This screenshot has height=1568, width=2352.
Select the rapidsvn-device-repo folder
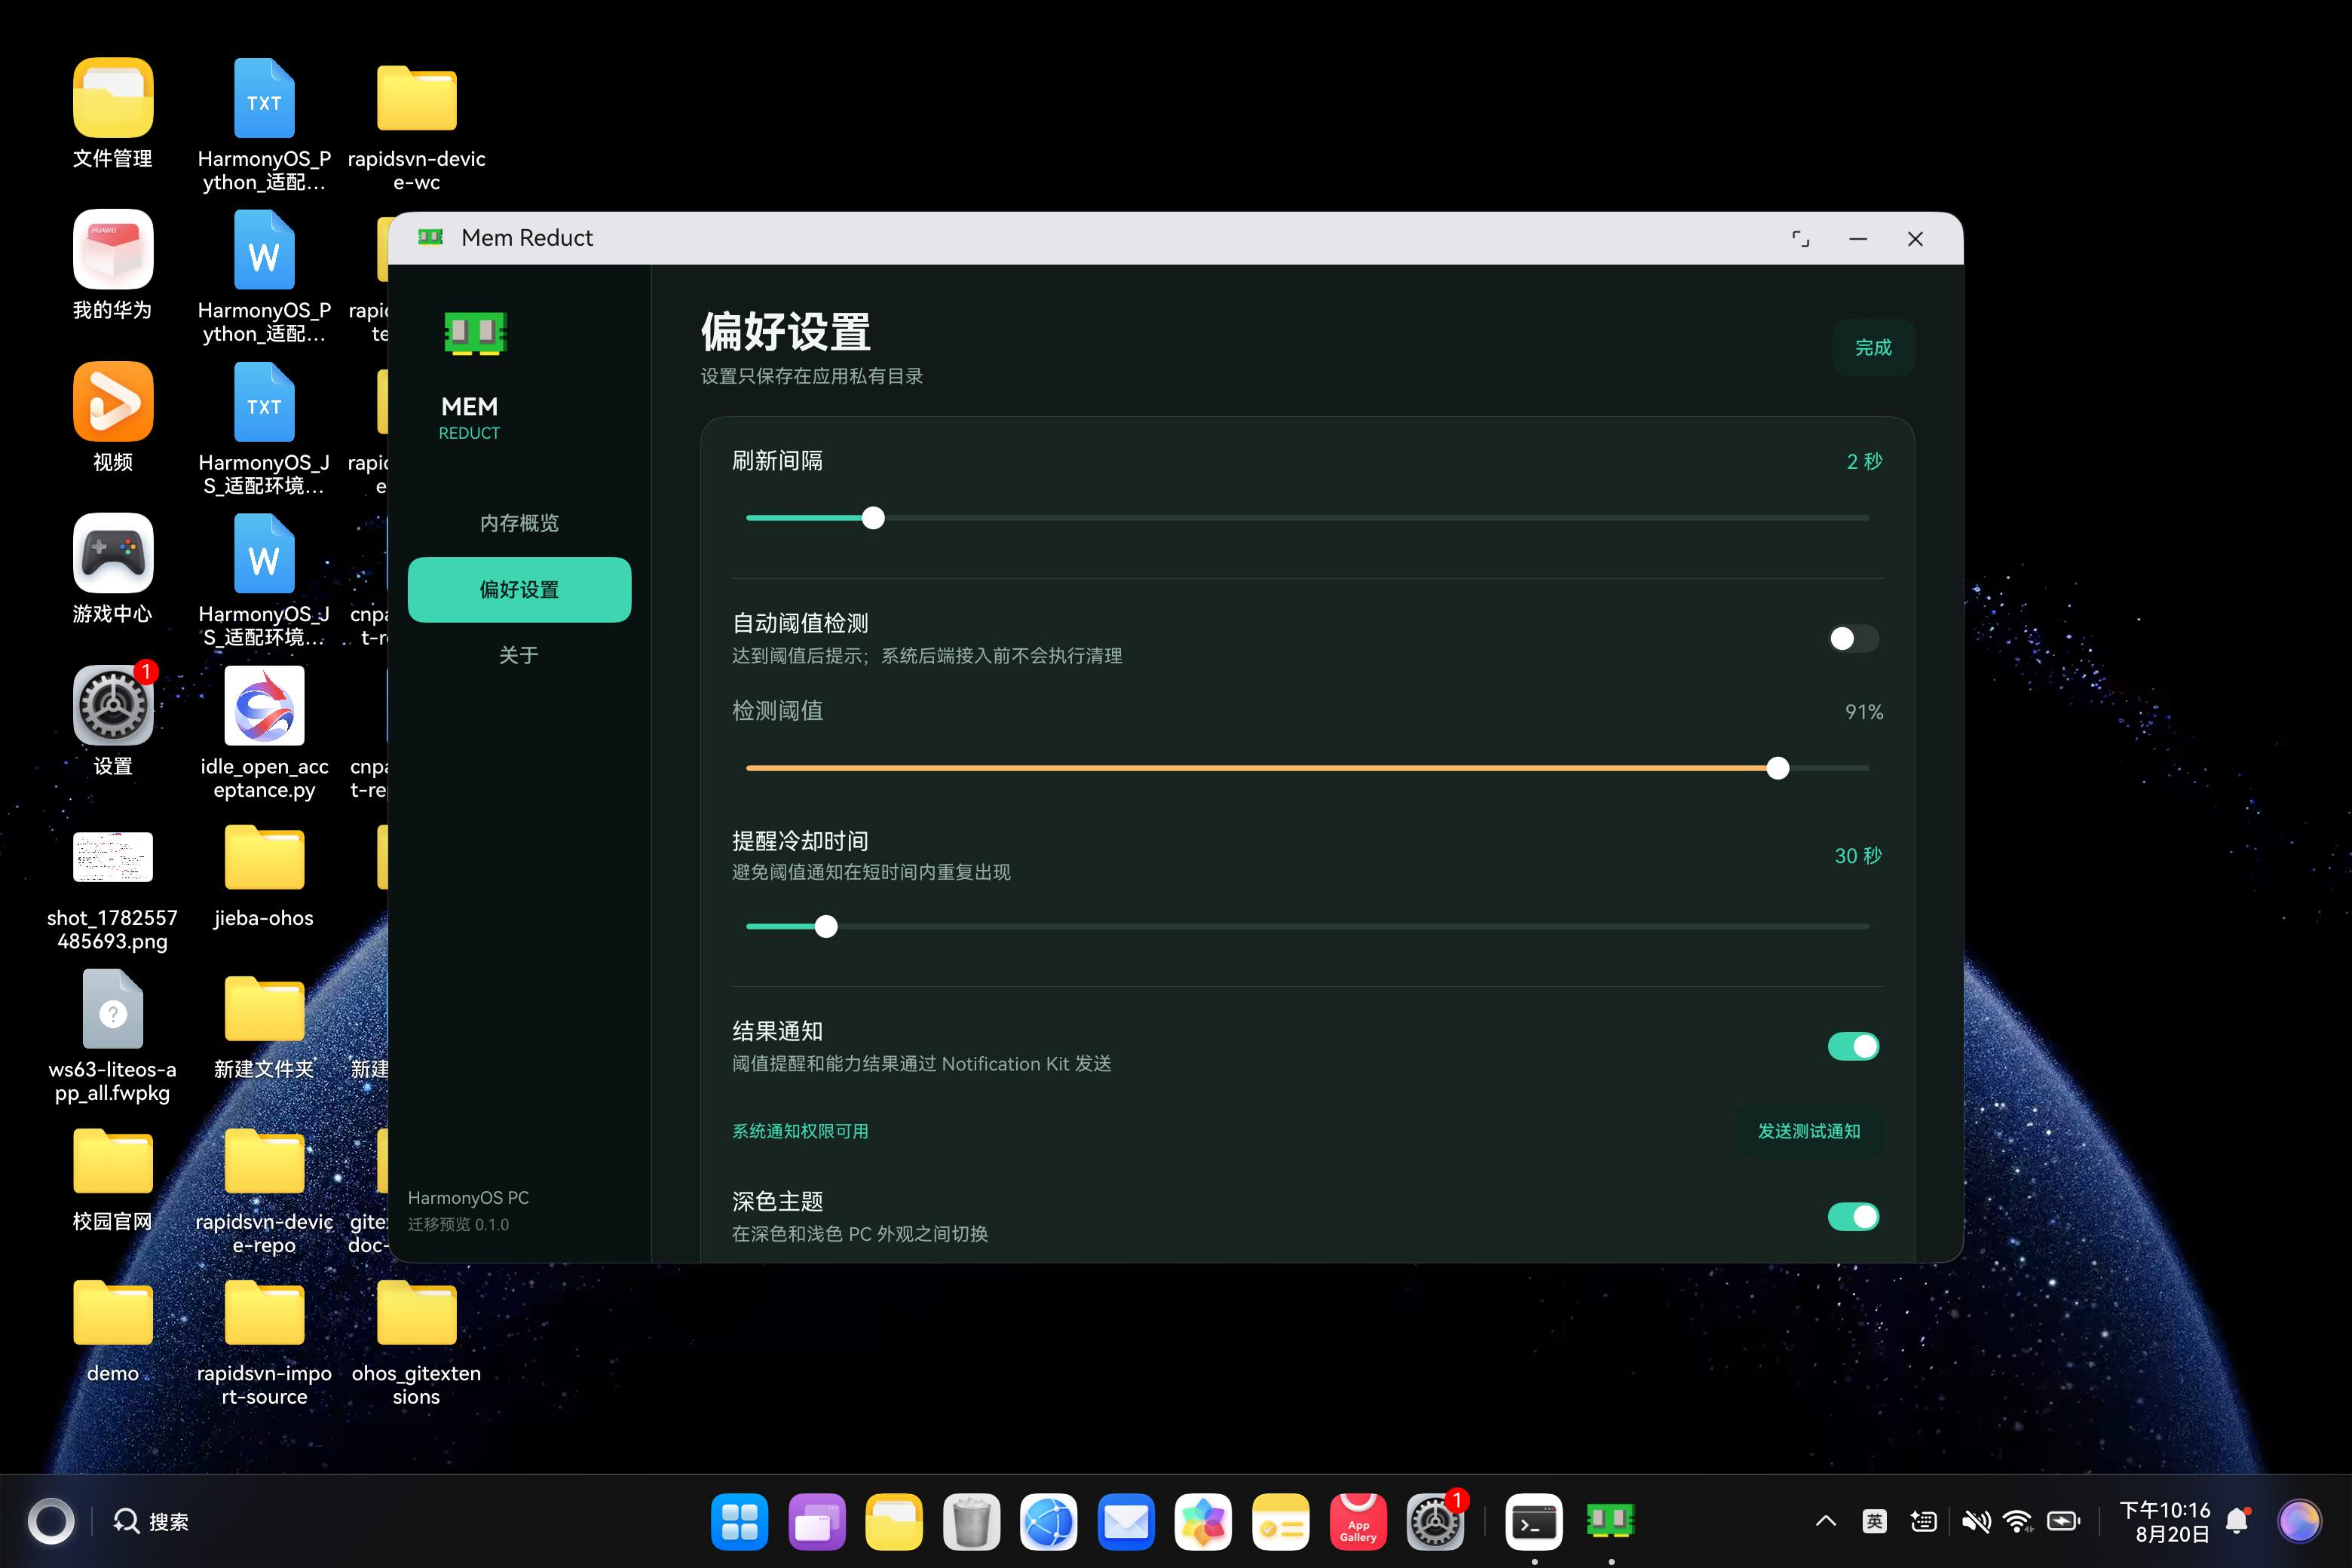point(264,1161)
